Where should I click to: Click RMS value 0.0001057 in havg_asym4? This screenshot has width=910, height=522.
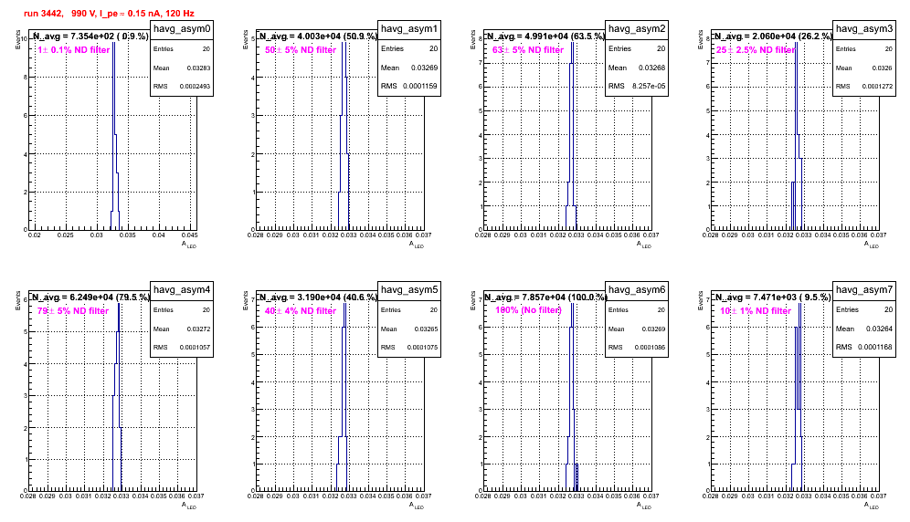195,348
